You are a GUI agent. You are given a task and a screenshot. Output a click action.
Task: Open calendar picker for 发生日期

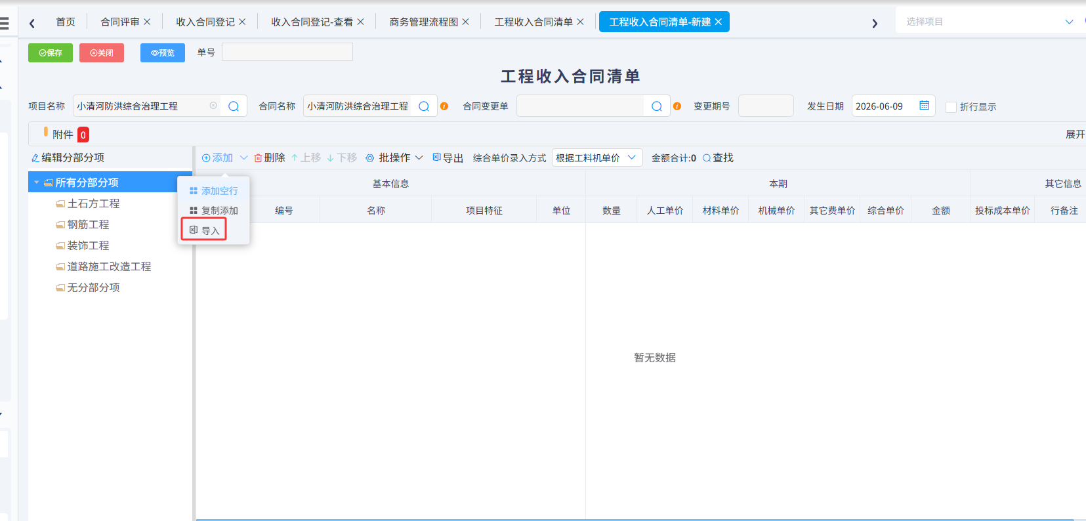point(924,106)
